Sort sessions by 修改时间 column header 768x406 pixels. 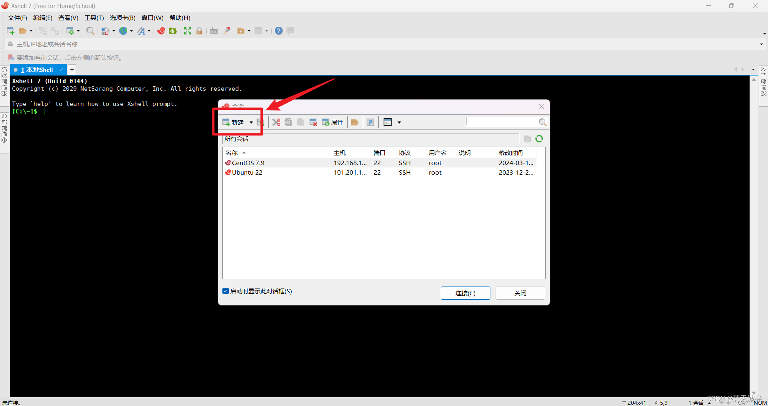click(516, 153)
